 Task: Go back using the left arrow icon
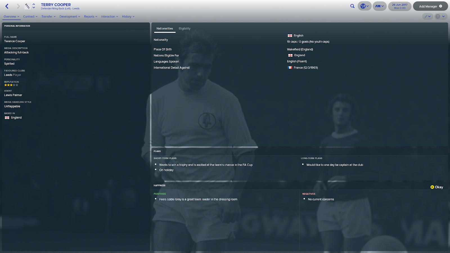(7, 6)
